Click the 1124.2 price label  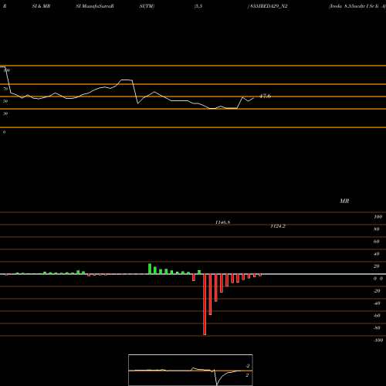pyautogui.click(x=278, y=226)
